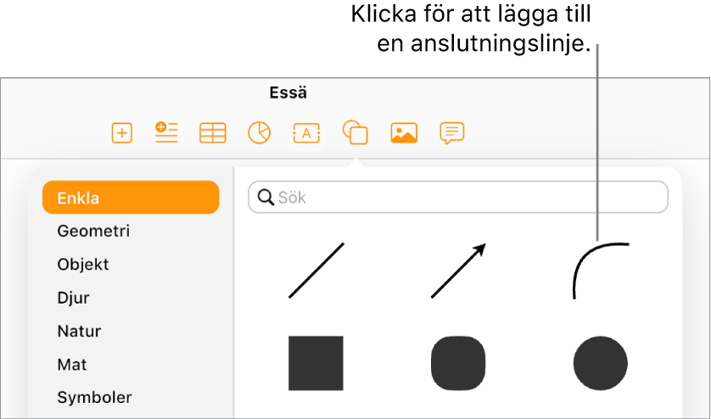711x419 pixels.
Task: Insert the rounded square shape
Action: (458, 363)
